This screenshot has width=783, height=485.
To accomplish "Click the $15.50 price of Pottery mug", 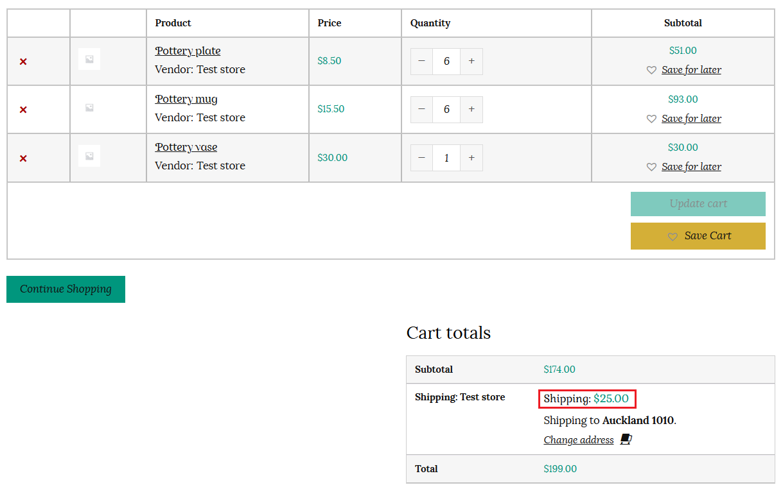I will (x=331, y=109).
